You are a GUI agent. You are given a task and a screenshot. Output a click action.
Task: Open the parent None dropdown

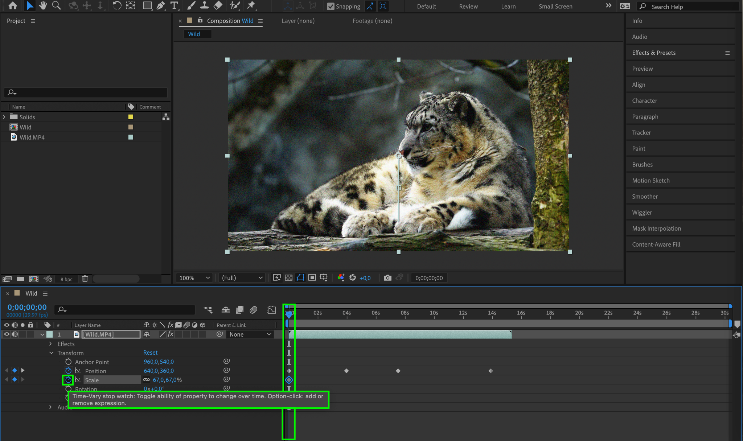250,334
